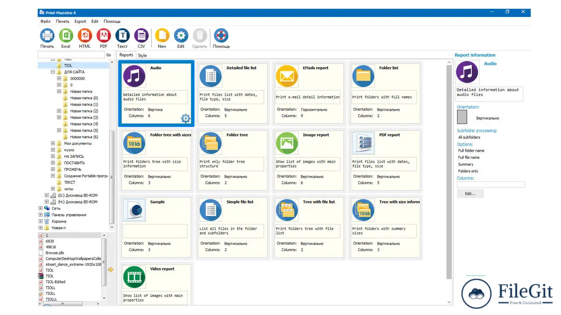Expand the НА ЗАПИСЬ folder node
This screenshot has height=315, width=561.
point(53,156)
